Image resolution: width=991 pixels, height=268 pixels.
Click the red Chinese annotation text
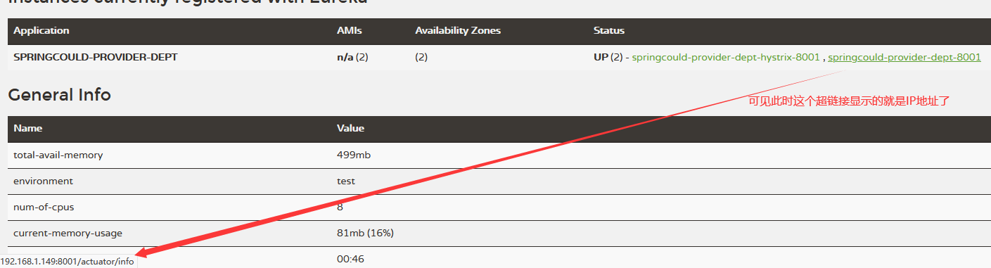click(x=849, y=101)
